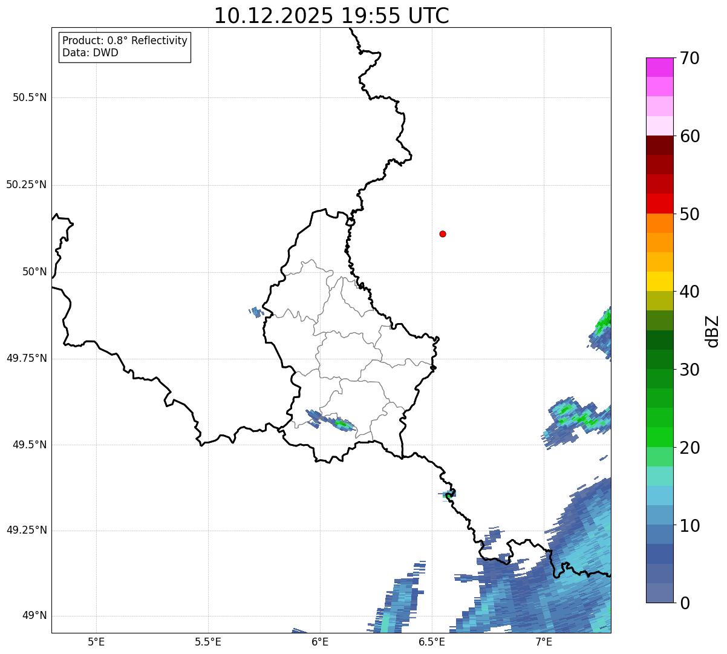727x654 pixels.
Task: Click the dark maroon colorbar segment below 60
Action: tap(659, 145)
